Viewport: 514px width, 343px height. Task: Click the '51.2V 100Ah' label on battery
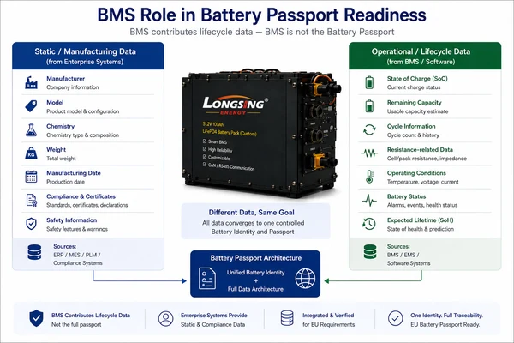(212, 124)
